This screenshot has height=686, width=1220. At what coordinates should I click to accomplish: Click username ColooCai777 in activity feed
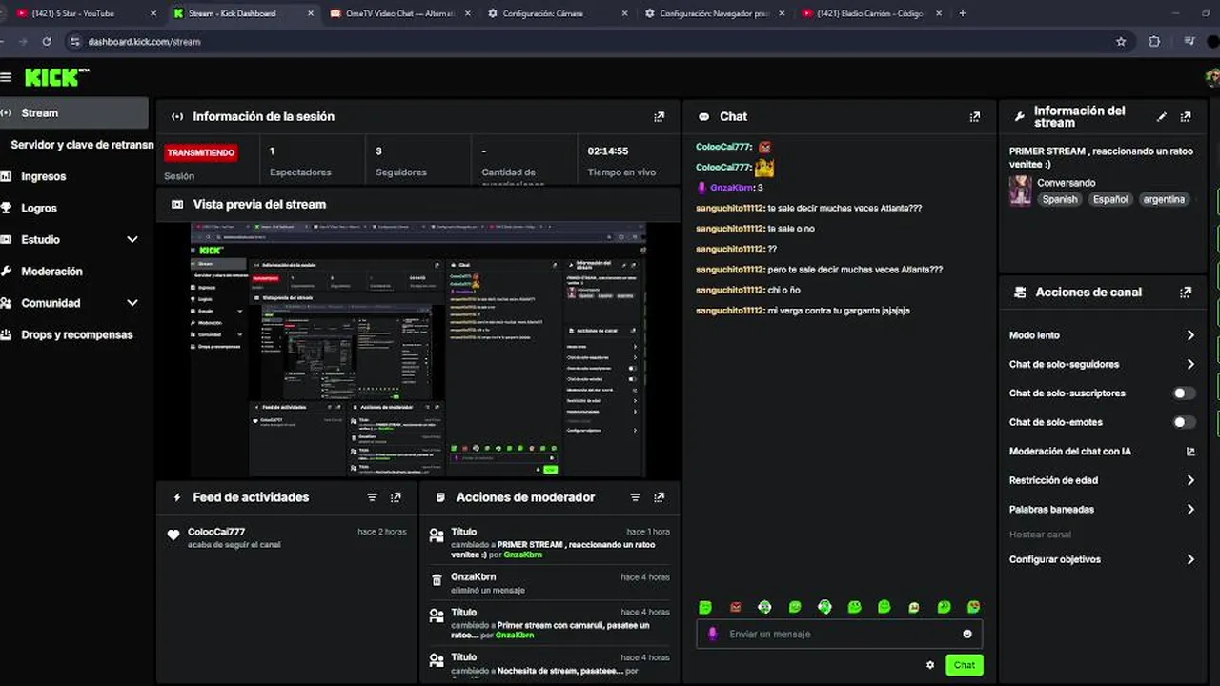[x=216, y=532]
